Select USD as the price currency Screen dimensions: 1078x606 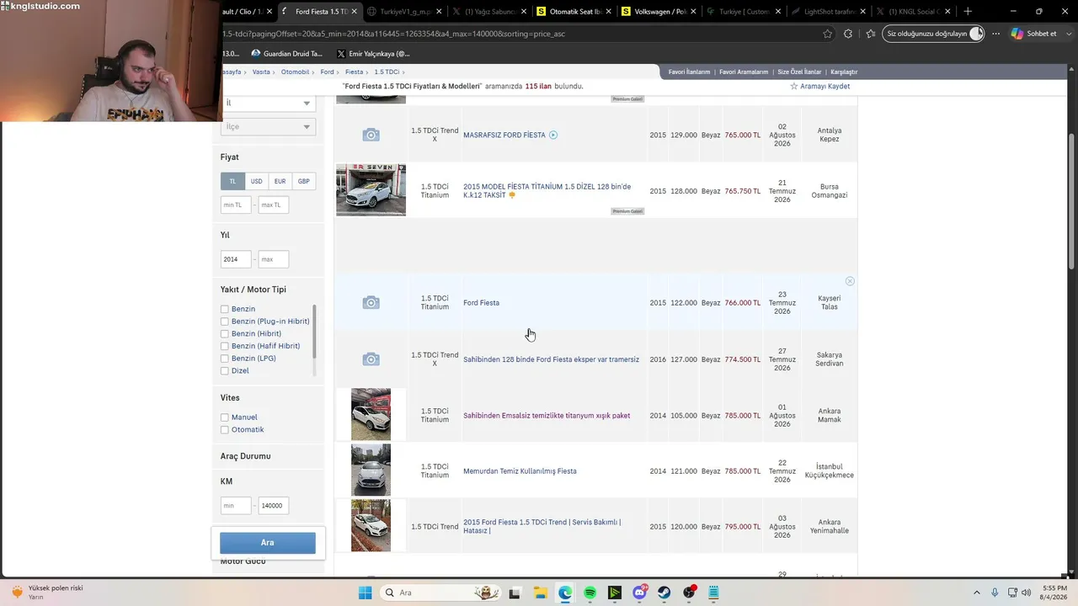click(x=256, y=181)
